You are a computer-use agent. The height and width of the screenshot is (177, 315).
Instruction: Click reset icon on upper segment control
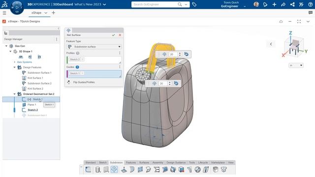(187, 54)
